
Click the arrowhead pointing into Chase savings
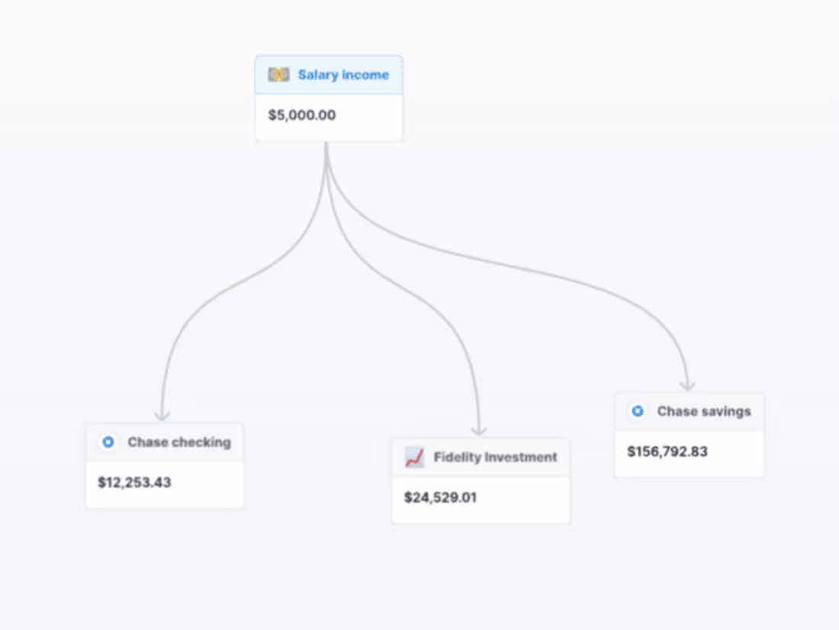coord(687,385)
